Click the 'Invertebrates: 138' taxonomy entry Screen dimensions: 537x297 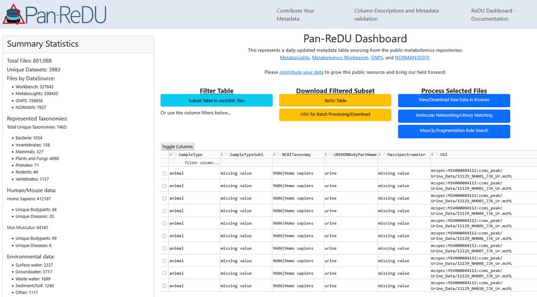(x=33, y=145)
